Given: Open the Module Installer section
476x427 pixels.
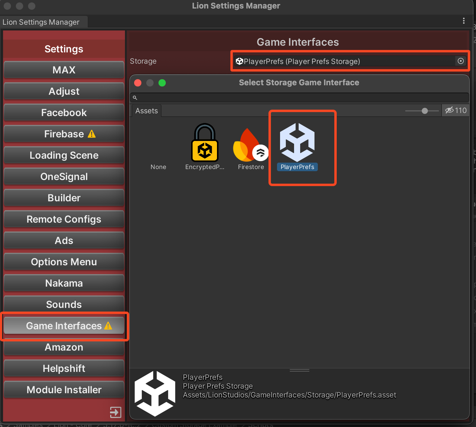Looking at the screenshot, I should [x=64, y=390].
